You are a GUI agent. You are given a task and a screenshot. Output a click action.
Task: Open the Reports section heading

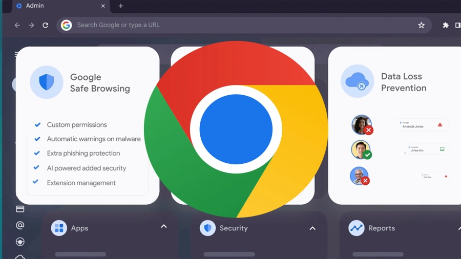[x=382, y=228]
